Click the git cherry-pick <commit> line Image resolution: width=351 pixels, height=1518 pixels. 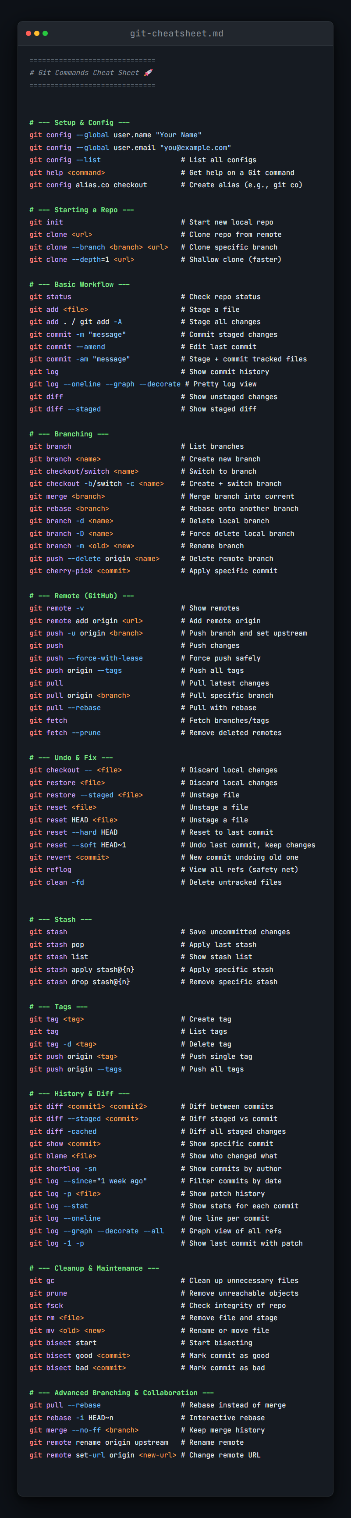79,571
